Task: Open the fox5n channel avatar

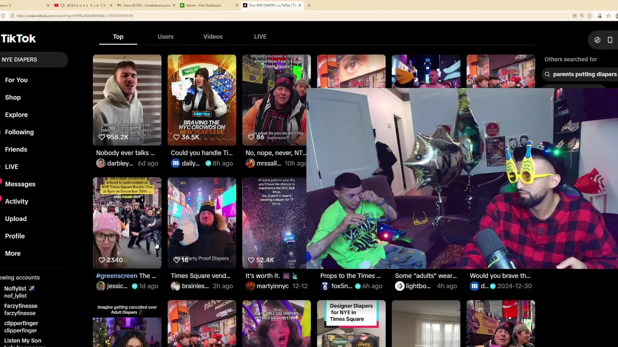Action: point(325,286)
